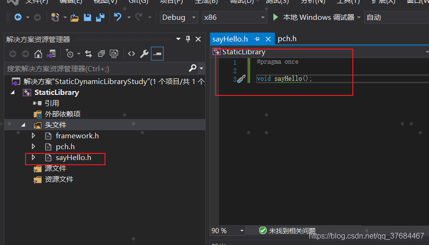Open file with the folder toolbar icon
This screenshot has height=245, width=429.
point(74,18)
